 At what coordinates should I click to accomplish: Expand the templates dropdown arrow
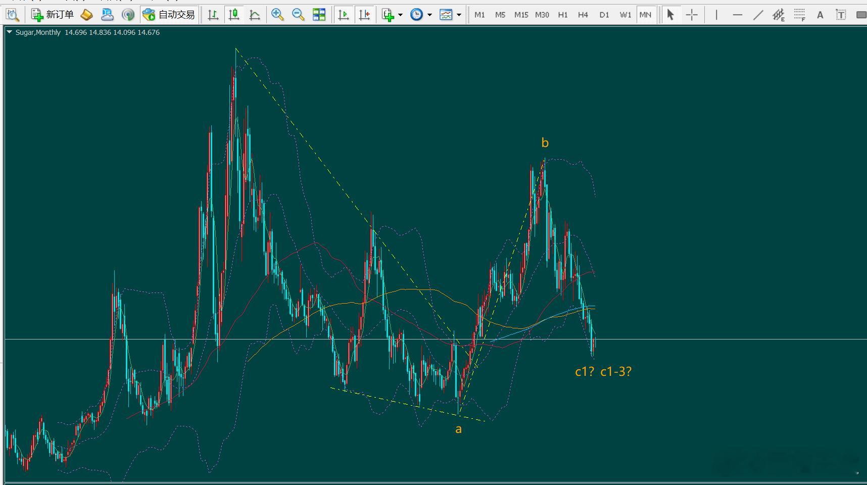pyautogui.click(x=459, y=15)
